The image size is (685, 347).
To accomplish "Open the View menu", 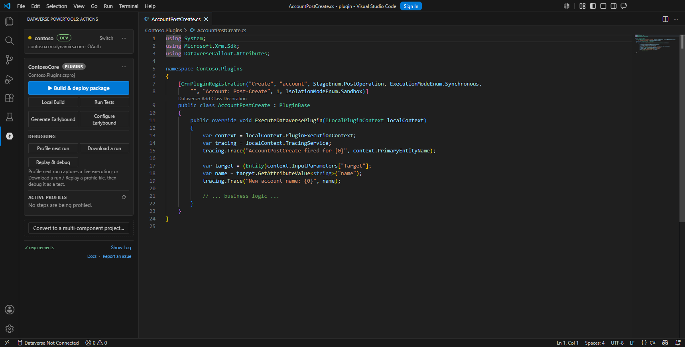I will [79, 6].
